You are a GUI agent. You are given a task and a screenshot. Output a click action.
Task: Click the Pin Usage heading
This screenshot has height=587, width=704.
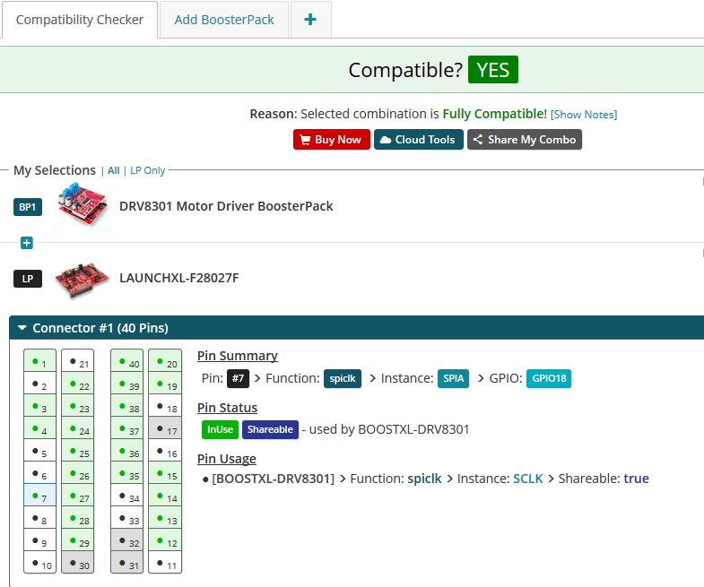click(227, 459)
